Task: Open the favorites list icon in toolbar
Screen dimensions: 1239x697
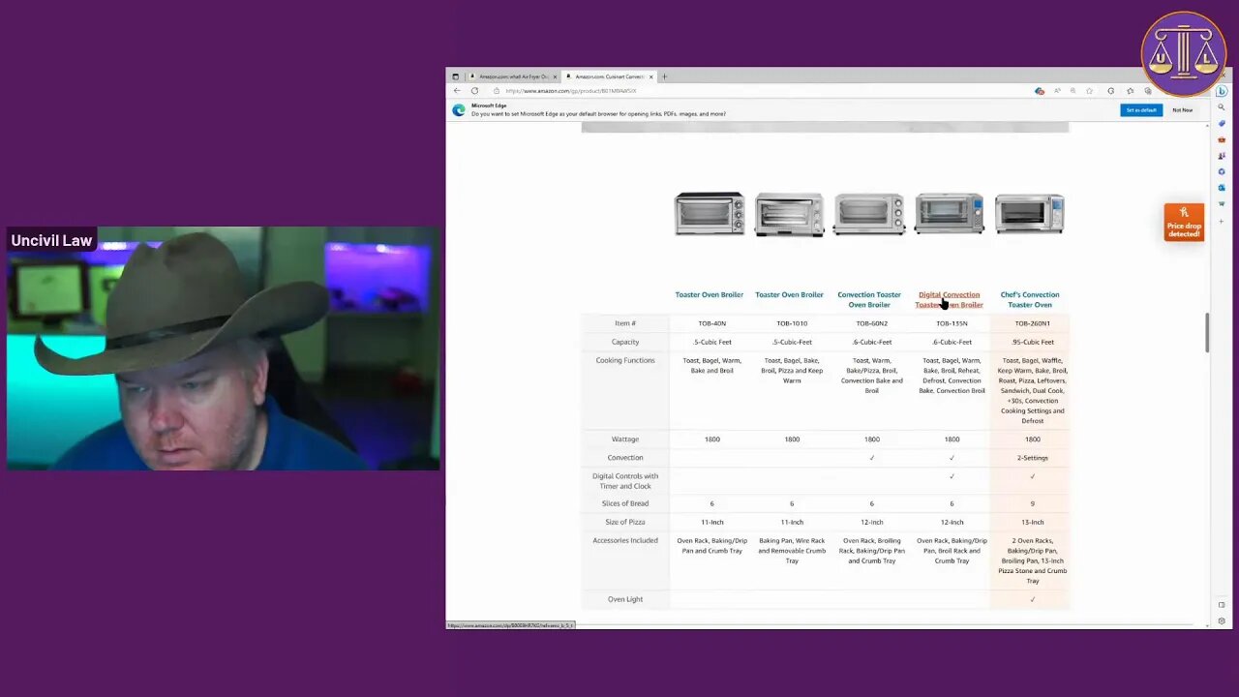Action: (1130, 91)
